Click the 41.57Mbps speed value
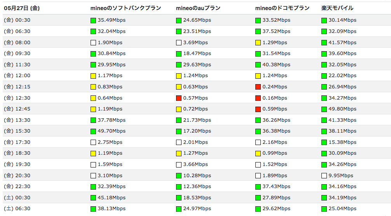 pyautogui.click(x=342, y=43)
